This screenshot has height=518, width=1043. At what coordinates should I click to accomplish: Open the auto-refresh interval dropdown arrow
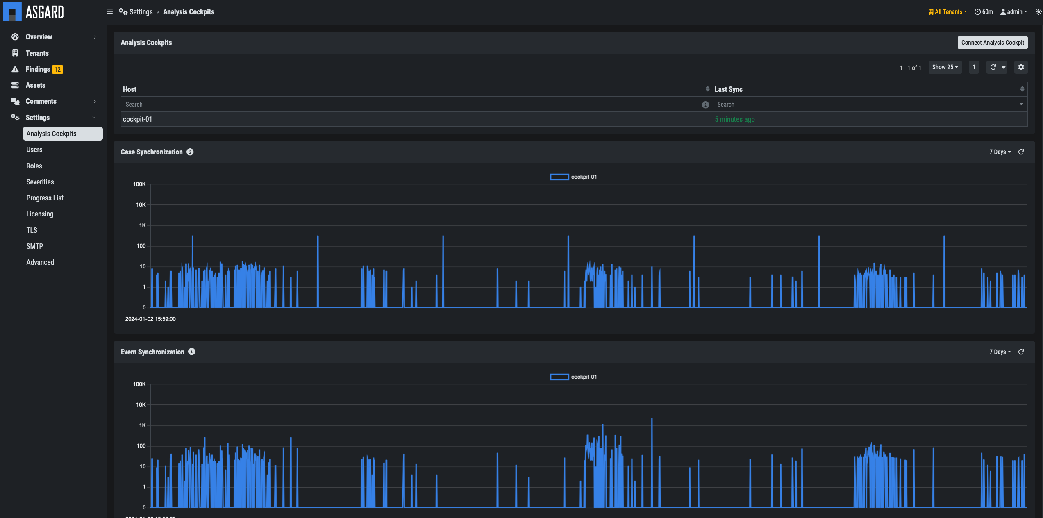point(1003,67)
